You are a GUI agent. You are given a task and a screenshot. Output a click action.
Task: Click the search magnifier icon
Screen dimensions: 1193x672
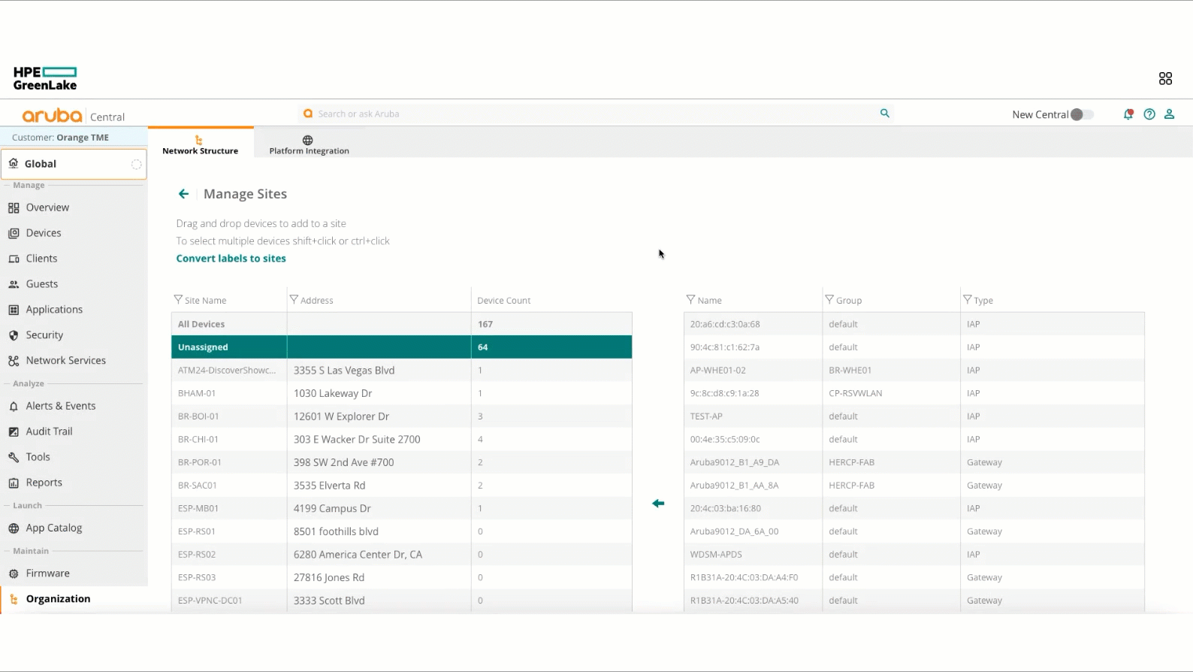coord(885,114)
